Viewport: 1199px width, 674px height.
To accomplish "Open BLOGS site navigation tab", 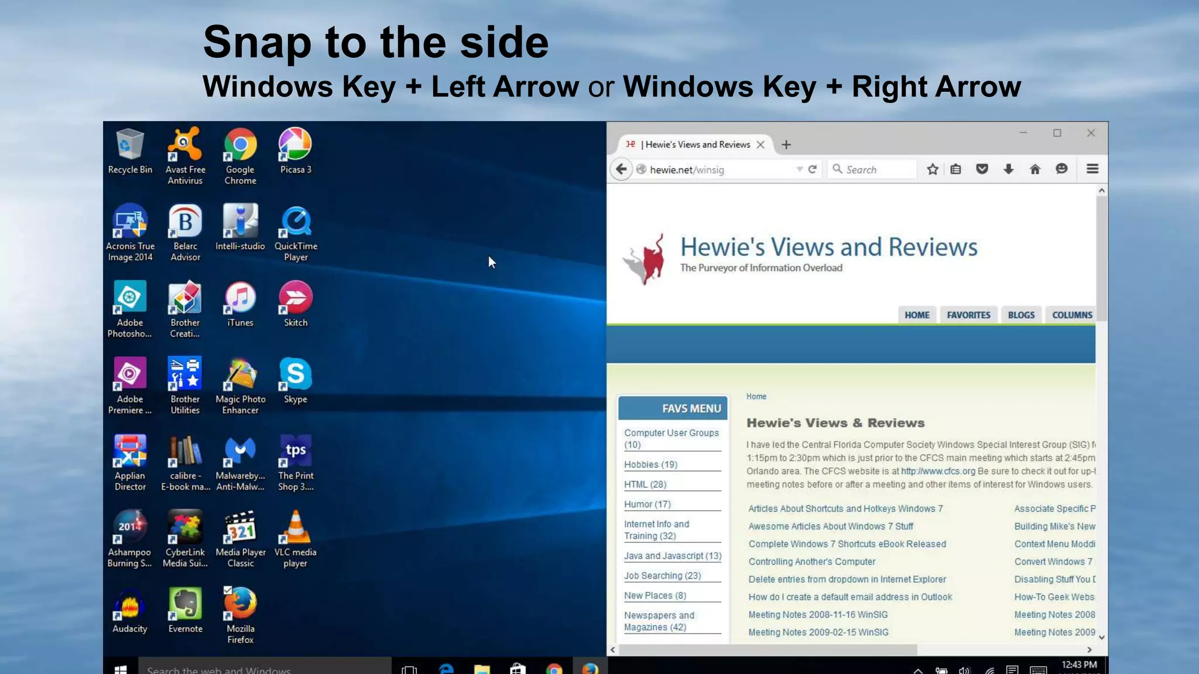I will point(1021,315).
